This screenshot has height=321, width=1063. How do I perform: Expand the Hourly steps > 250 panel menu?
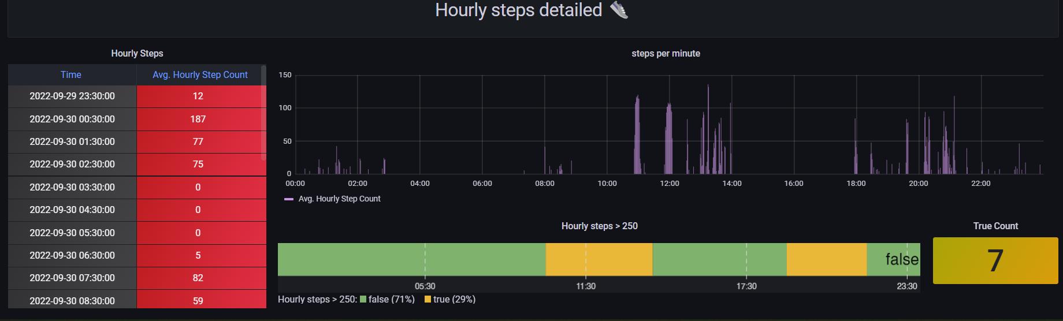(x=599, y=226)
